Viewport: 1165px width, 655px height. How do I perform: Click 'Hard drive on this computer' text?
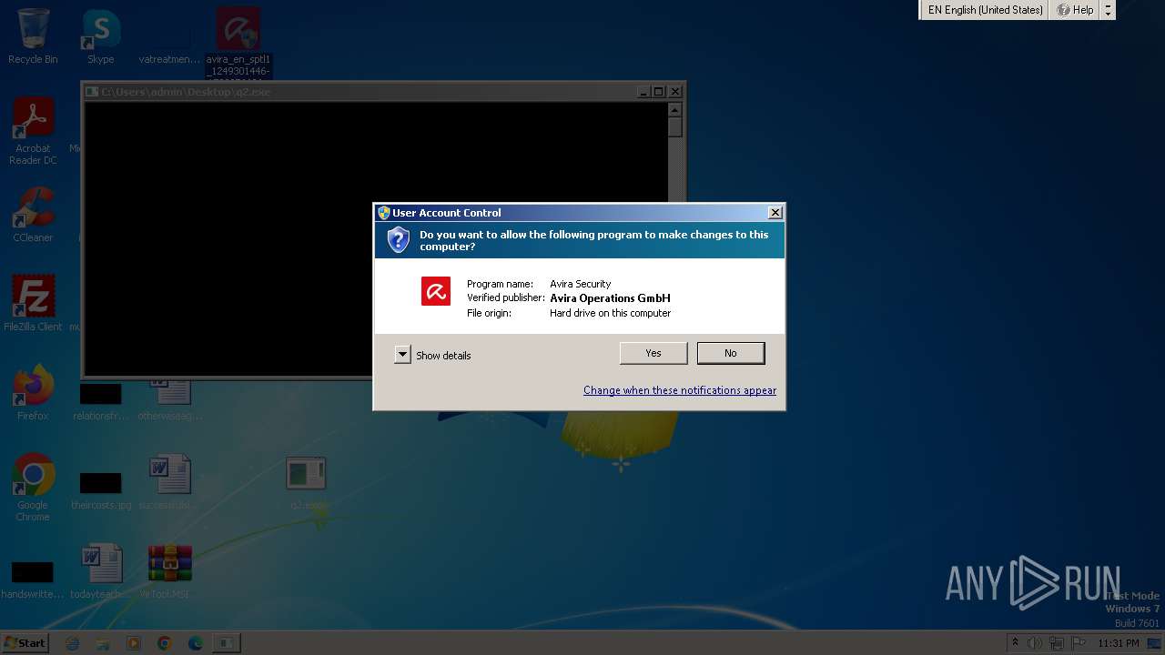610,313
